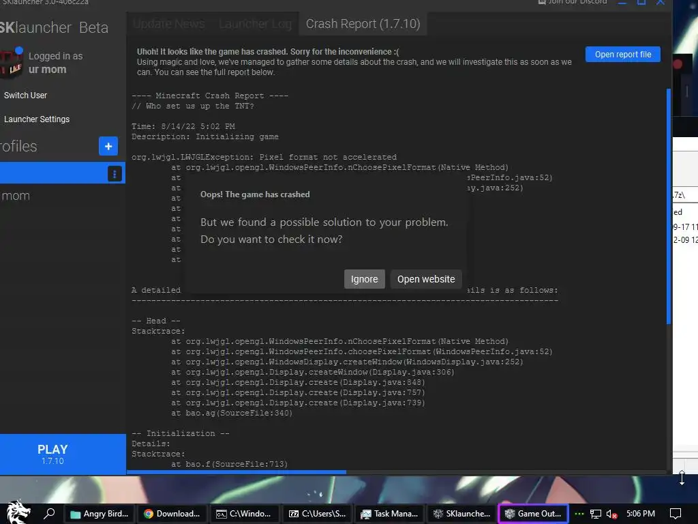Viewport: 698px width, 524px height.
Task: Open the selected profile's three-dot options menu
Action: tap(115, 174)
